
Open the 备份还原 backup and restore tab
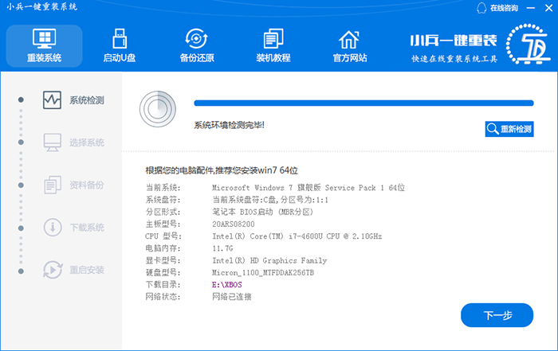(x=196, y=45)
